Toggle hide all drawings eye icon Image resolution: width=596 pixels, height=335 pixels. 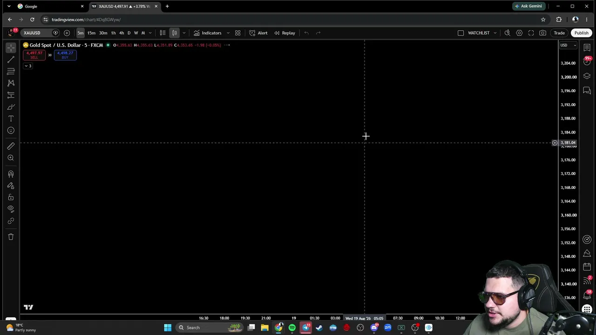click(x=11, y=209)
